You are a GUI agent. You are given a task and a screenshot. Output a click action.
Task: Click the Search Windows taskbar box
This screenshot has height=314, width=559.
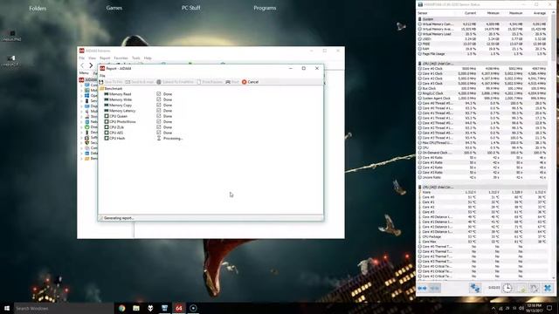point(64,308)
